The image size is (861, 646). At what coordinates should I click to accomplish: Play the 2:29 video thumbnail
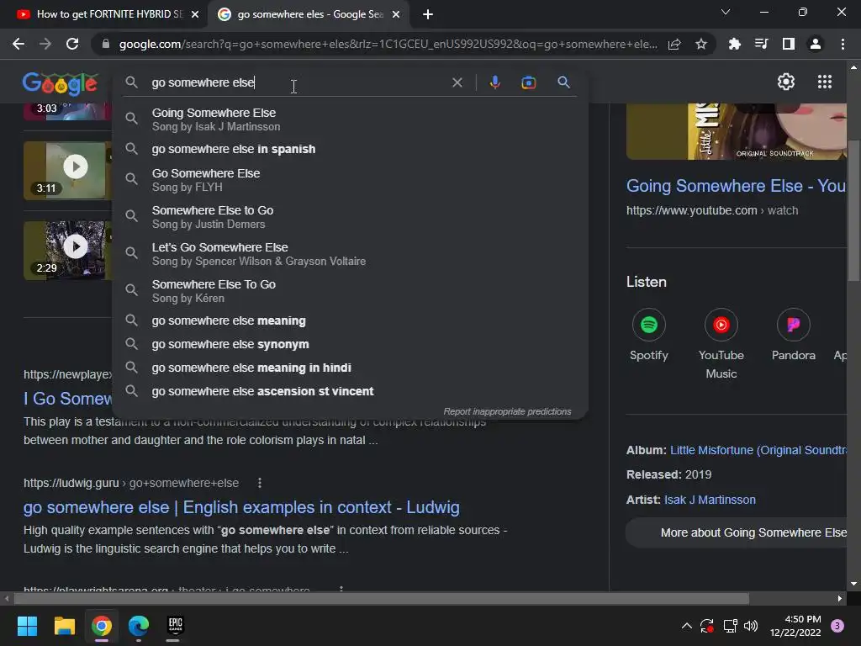coord(67,251)
